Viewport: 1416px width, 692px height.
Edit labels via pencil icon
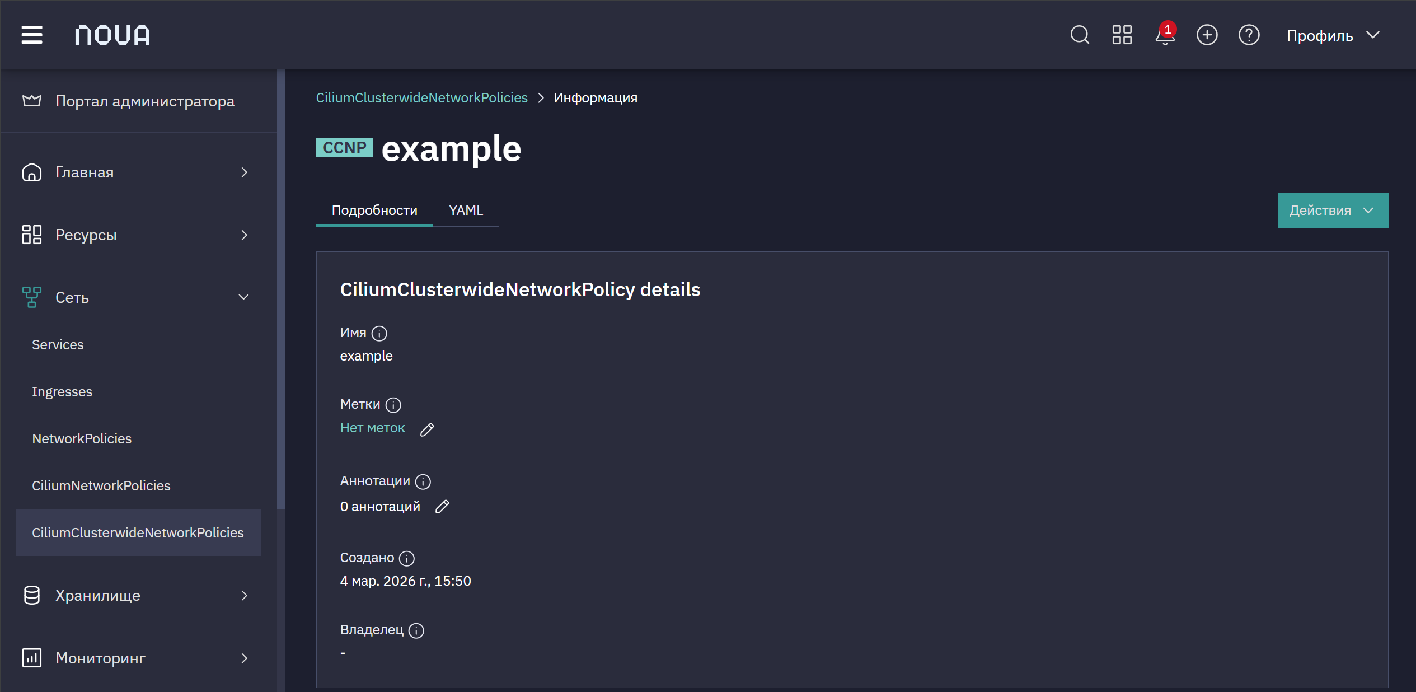point(427,429)
